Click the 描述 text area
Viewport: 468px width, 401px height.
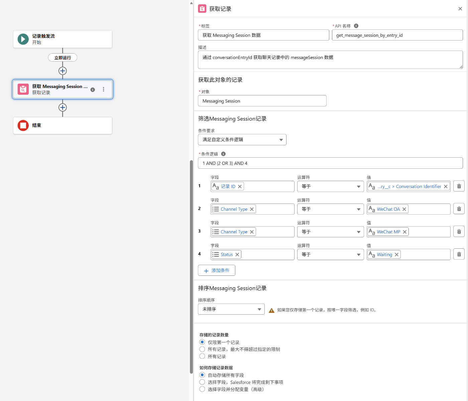tap(330, 60)
